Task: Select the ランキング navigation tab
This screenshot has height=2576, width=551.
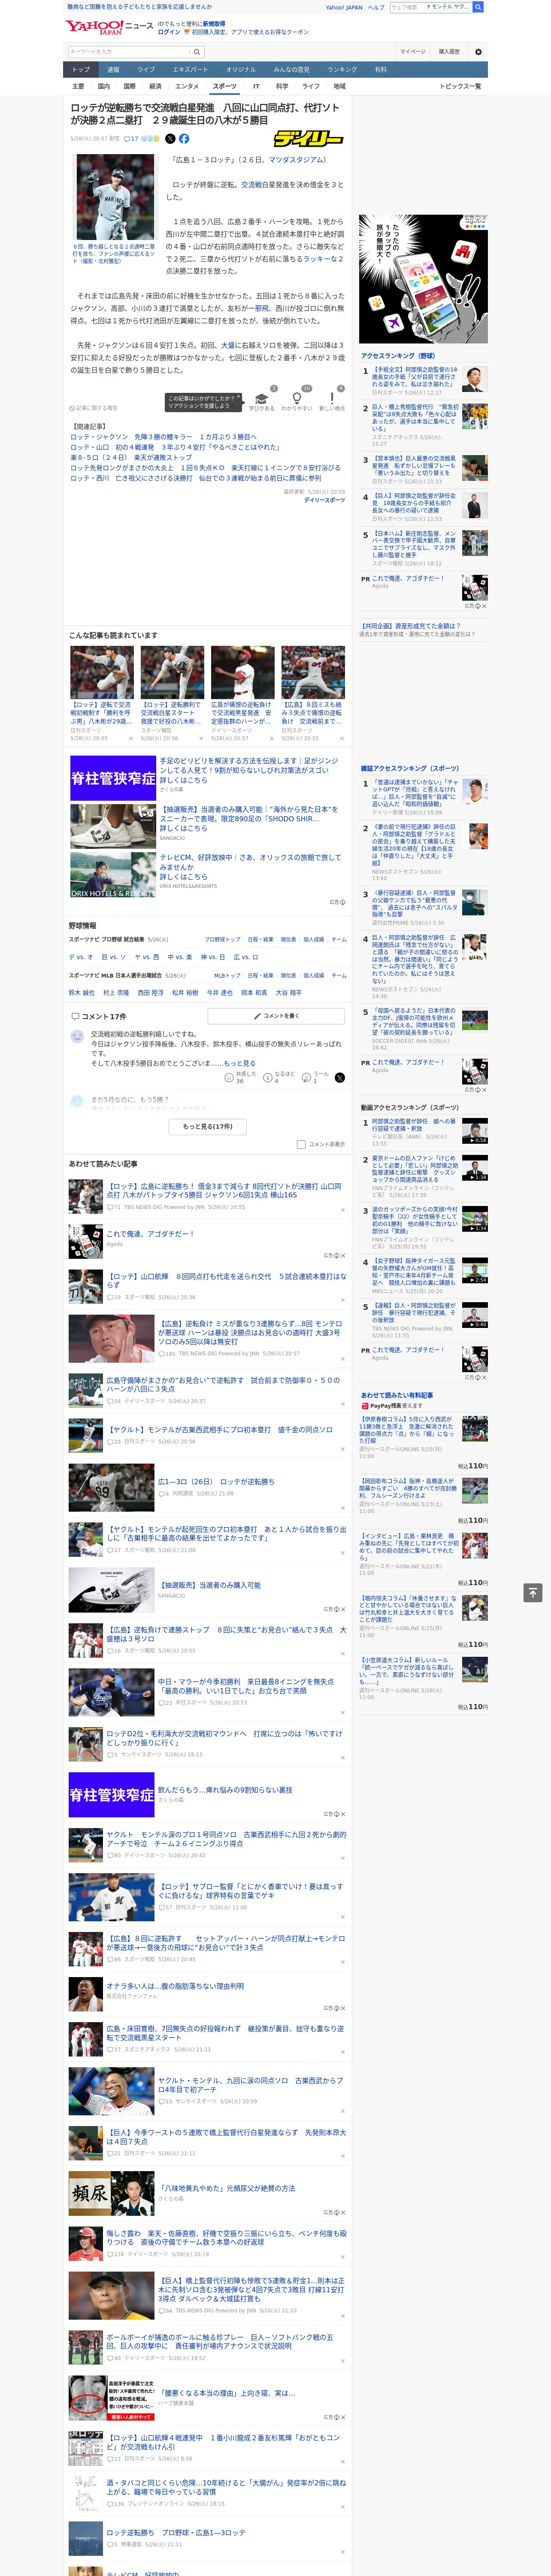Action: point(342,70)
